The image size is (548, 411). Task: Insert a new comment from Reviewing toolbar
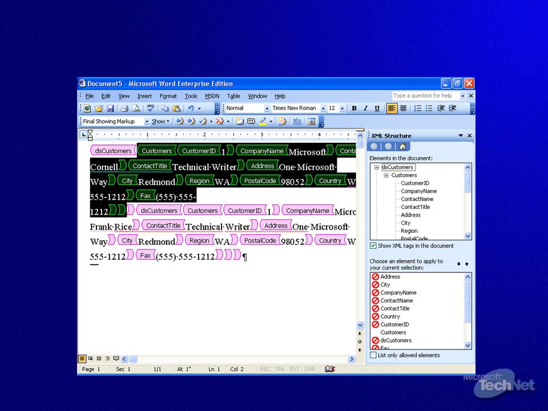(240, 122)
